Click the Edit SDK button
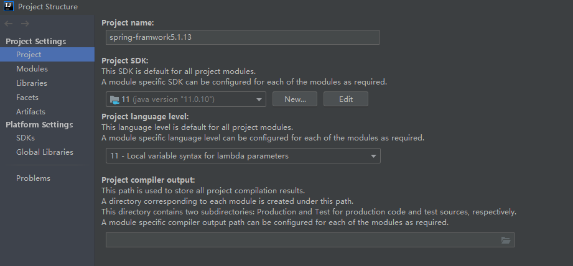Image resolution: width=573 pixels, height=266 pixels. point(346,99)
